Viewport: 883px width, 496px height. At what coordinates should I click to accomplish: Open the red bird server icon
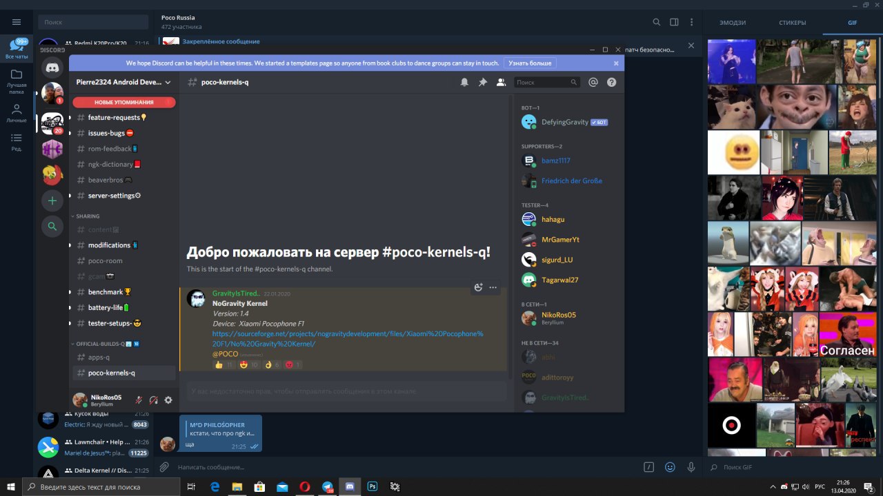[52, 175]
